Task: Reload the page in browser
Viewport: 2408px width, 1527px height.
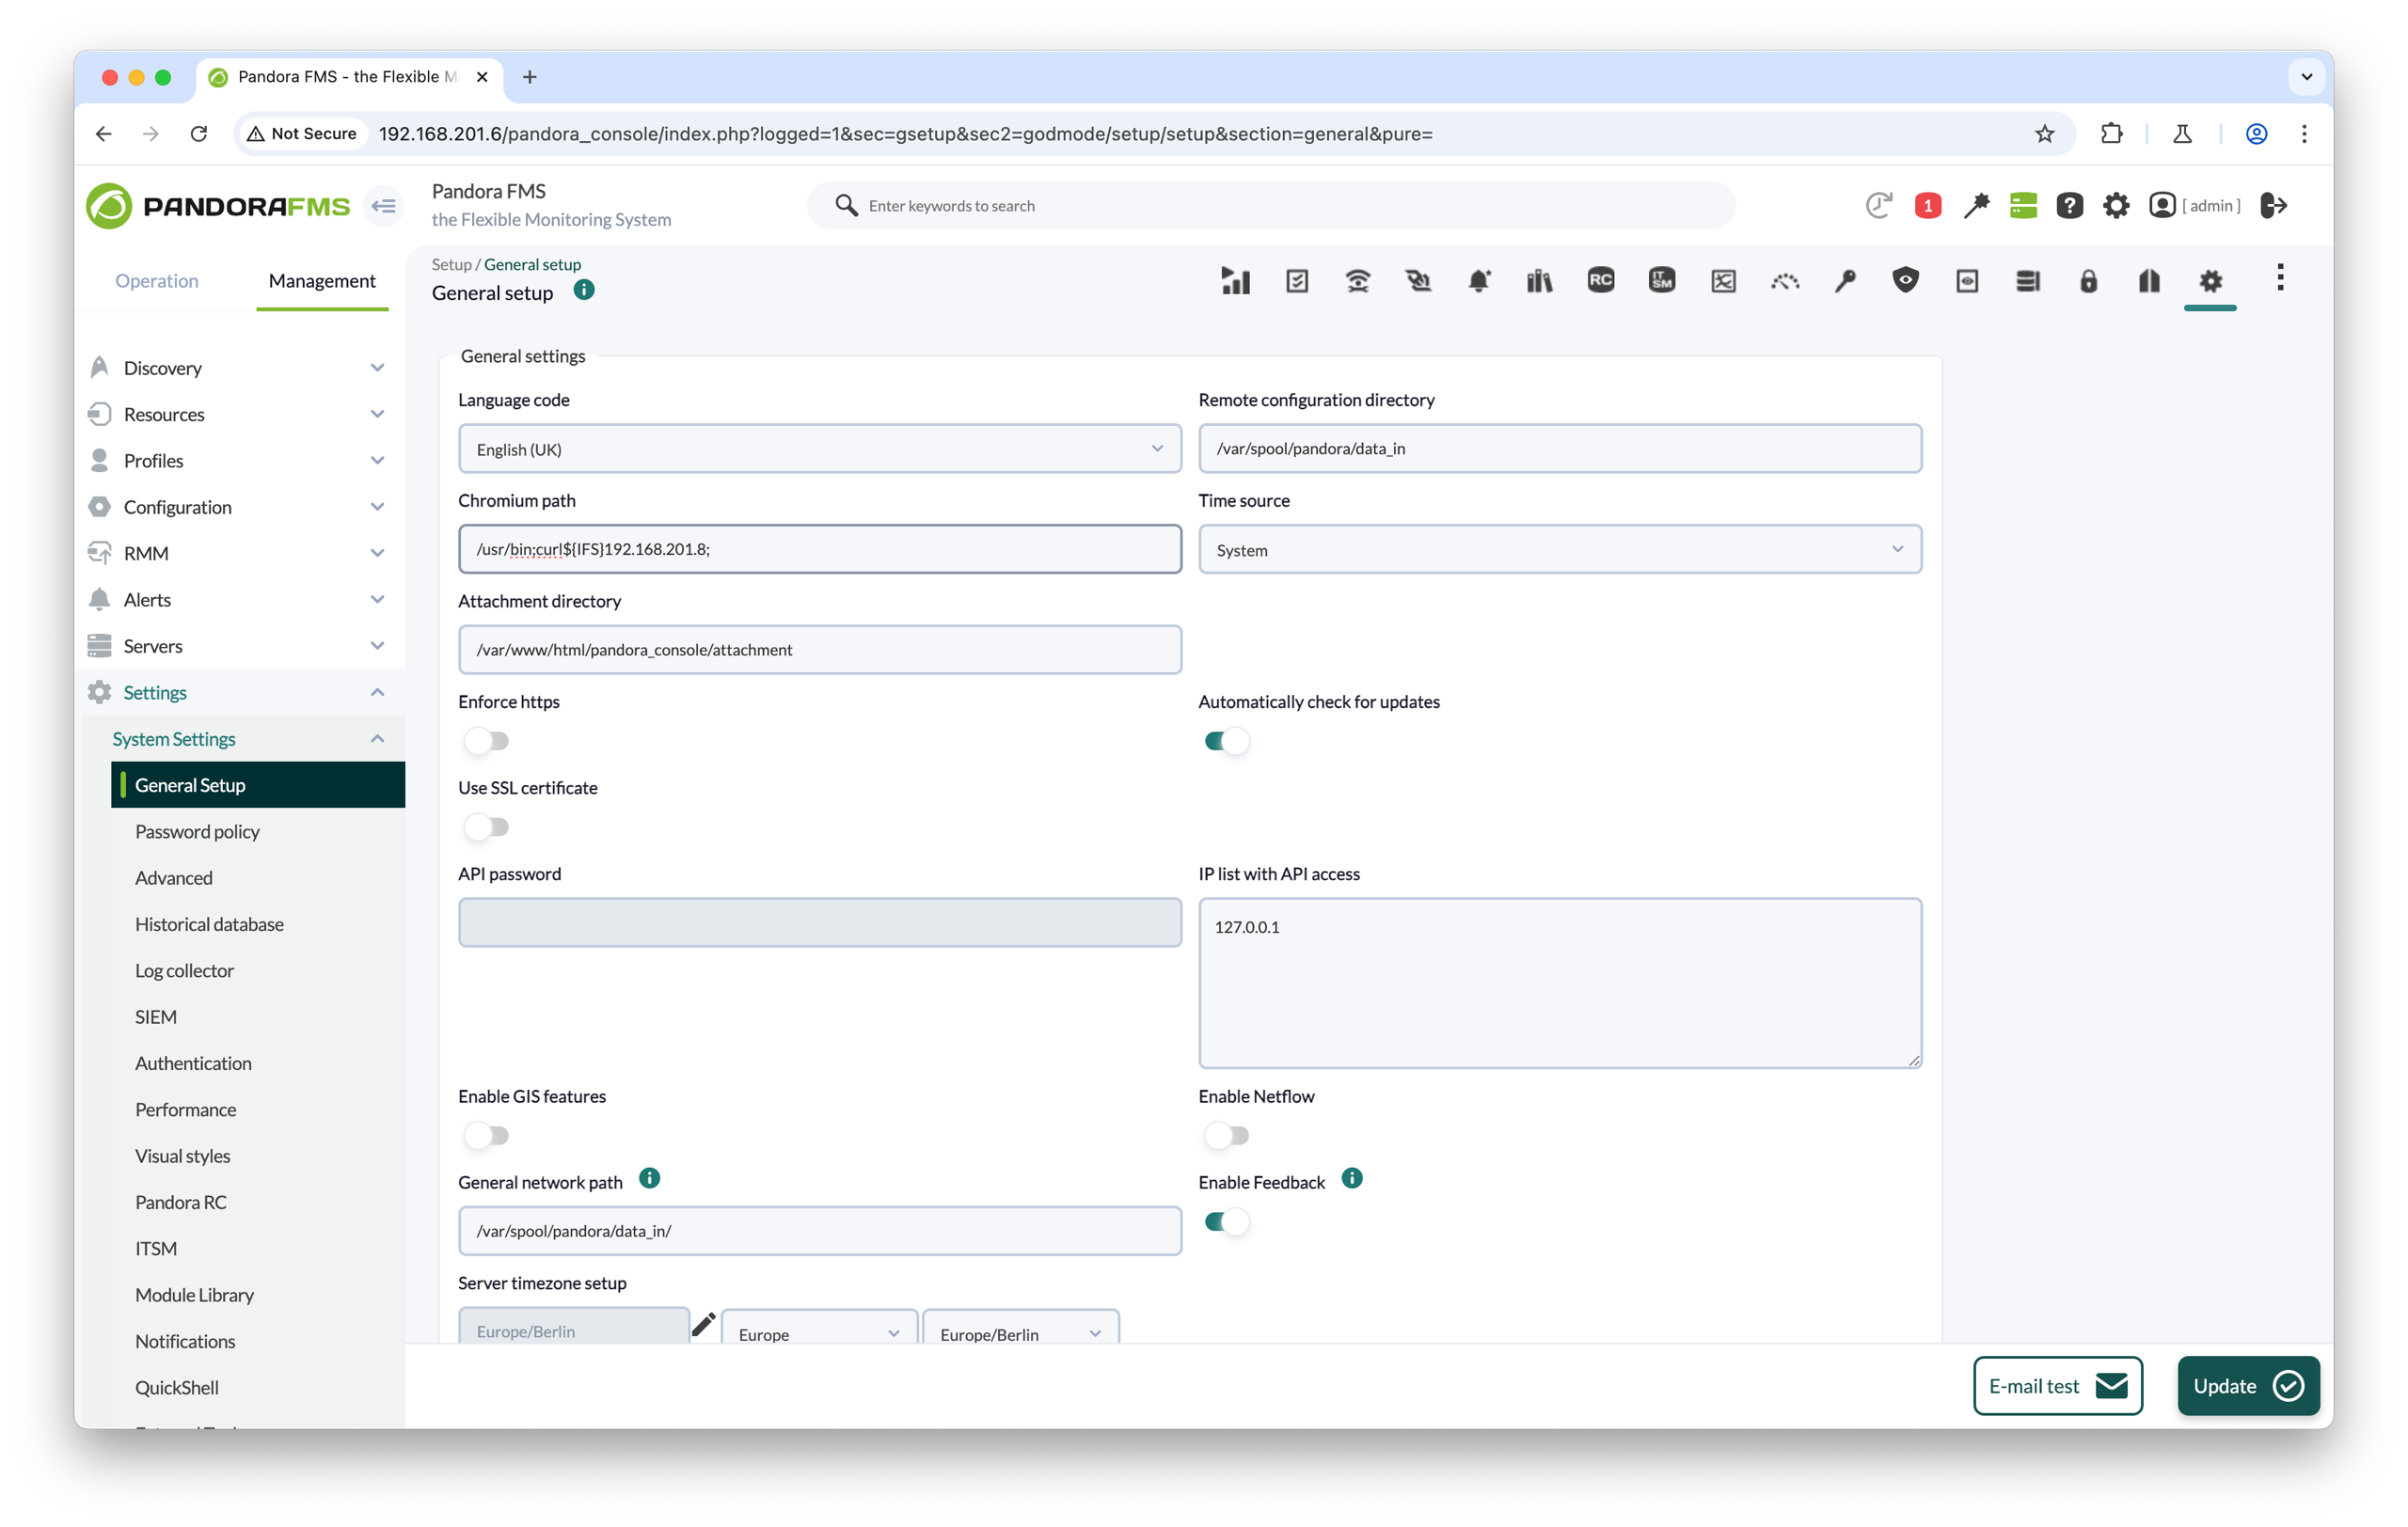Action: click(198, 134)
